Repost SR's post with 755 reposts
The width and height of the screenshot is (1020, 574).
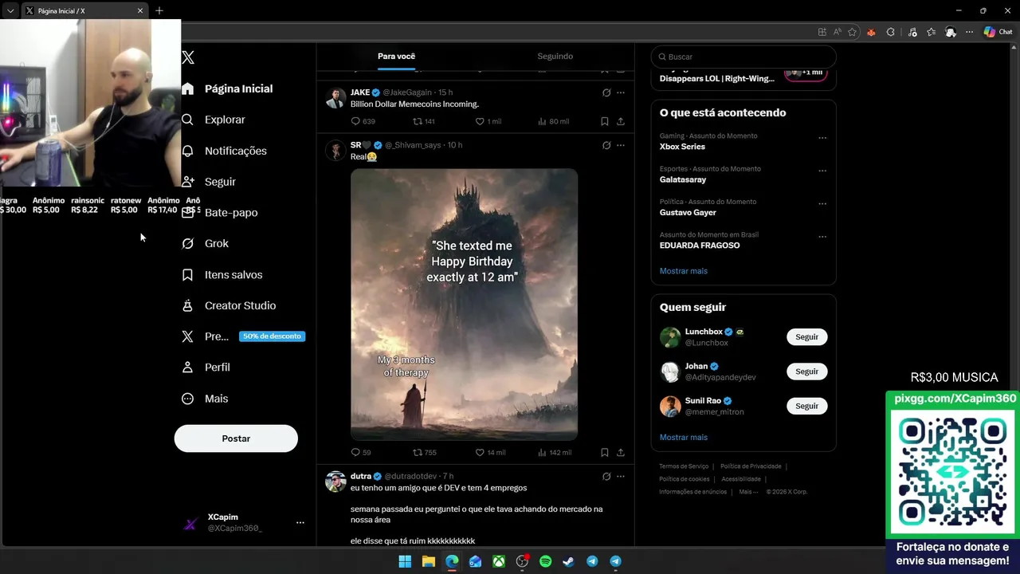pos(424,452)
